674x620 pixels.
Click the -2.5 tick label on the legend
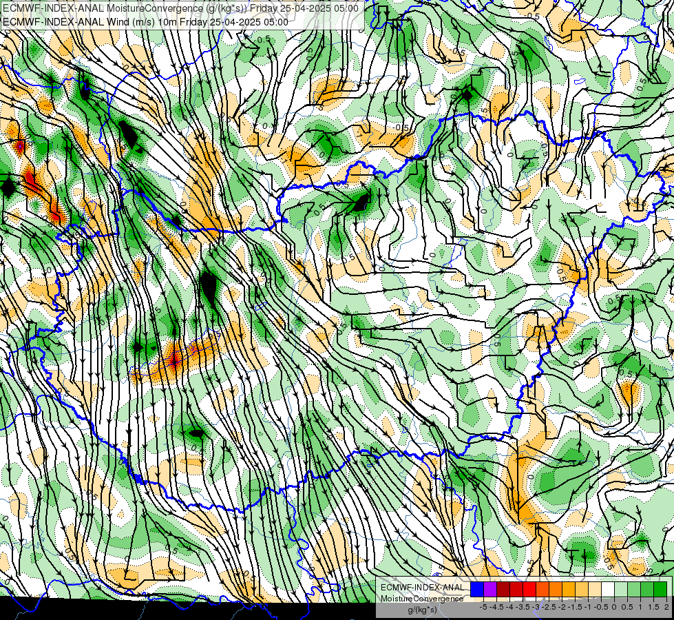549,607
